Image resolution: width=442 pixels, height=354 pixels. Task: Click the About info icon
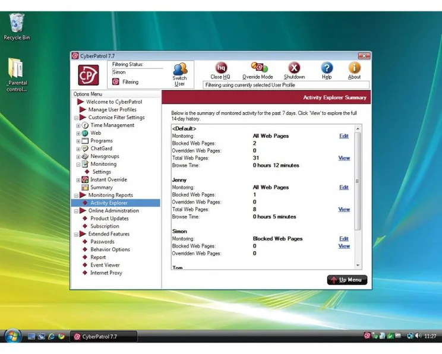(354, 69)
